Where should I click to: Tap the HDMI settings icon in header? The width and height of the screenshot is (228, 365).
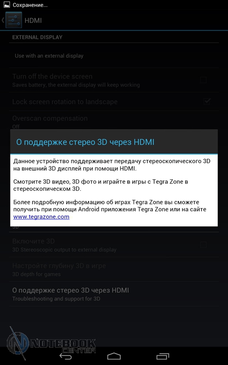point(14,20)
